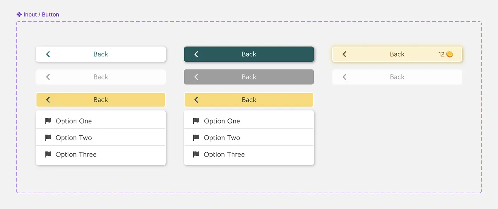Viewport: 498px width, 209px height.
Task: Click the gold coin icon beside the 12
Action: tap(449, 54)
